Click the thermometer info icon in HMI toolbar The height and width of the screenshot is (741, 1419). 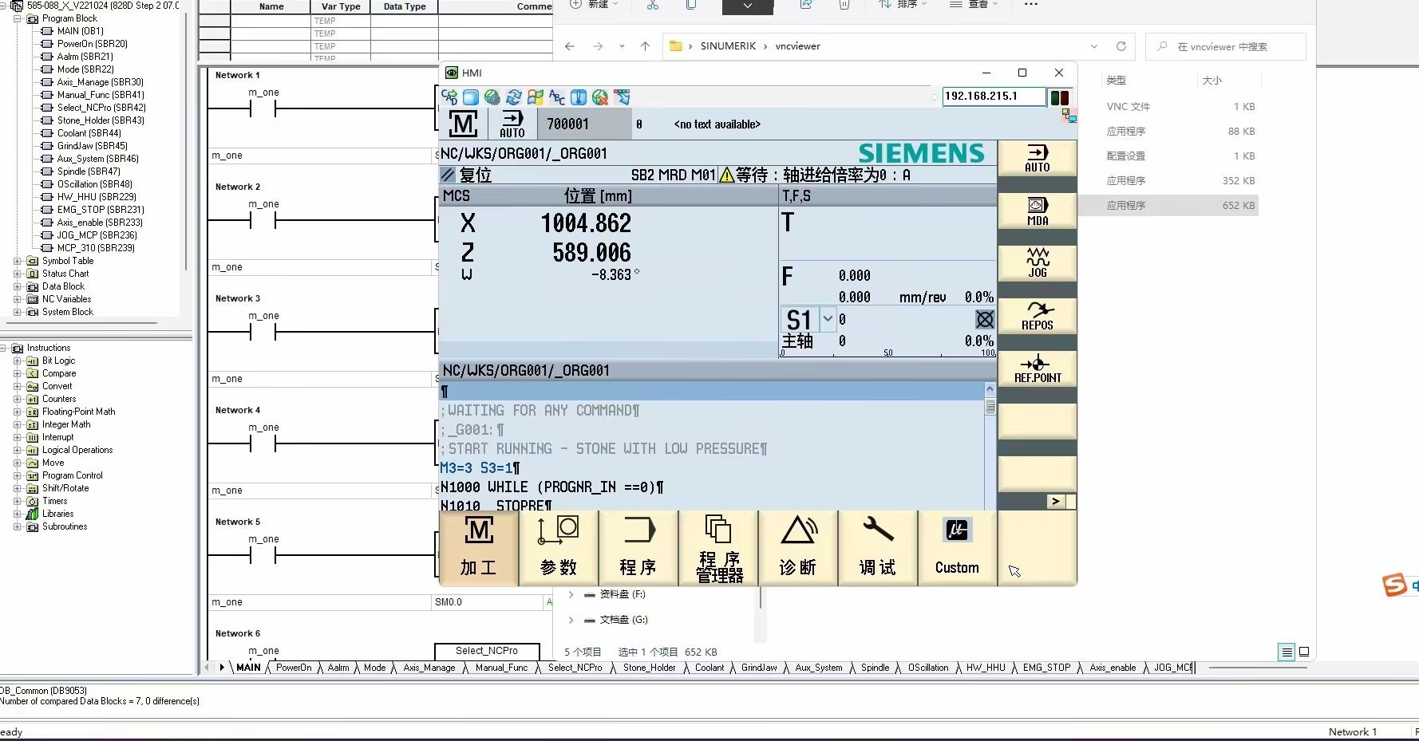(579, 97)
